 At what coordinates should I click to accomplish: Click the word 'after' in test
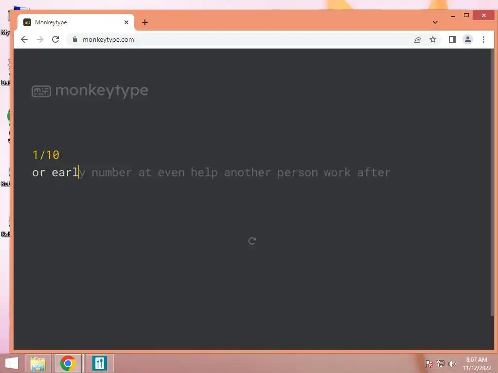pos(373,172)
